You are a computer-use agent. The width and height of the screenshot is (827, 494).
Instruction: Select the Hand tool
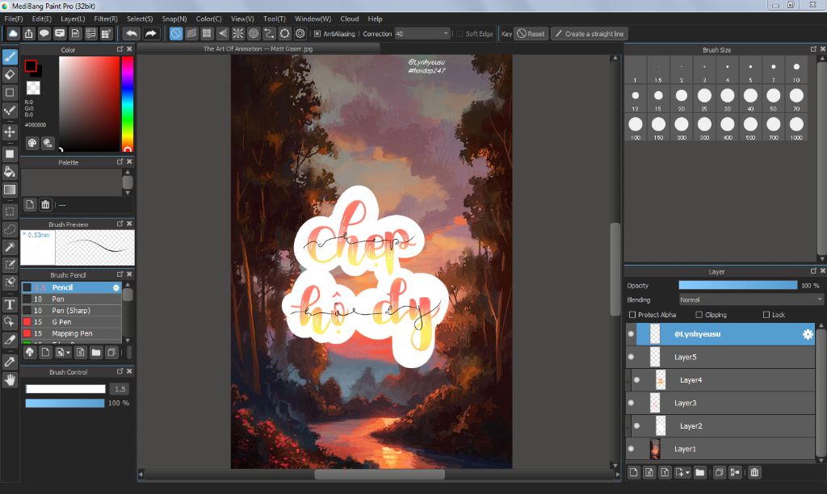tap(10, 379)
